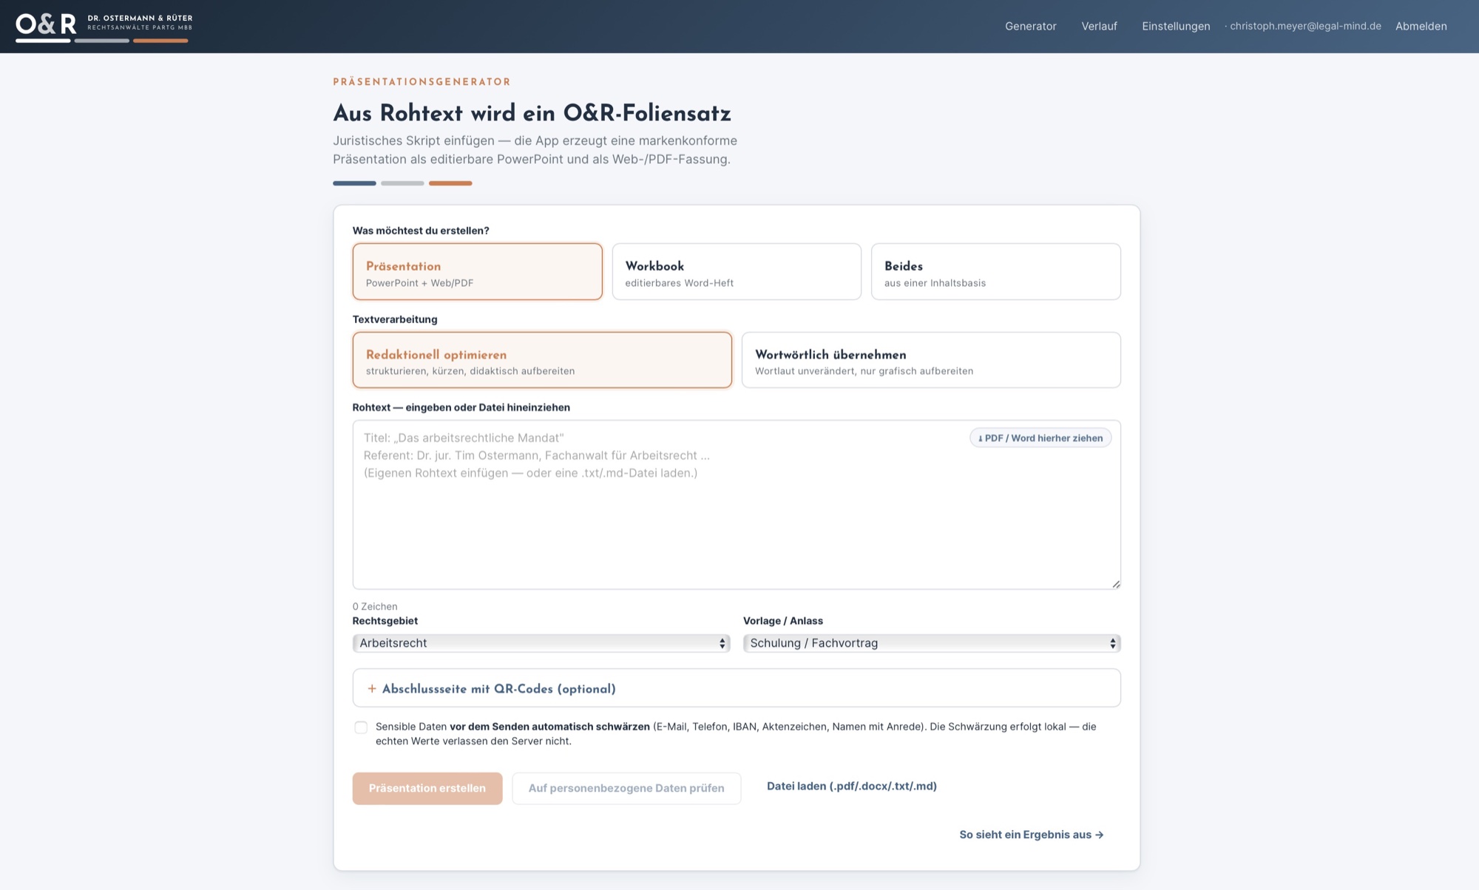Image resolution: width=1479 pixels, height=890 pixels.
Task: Select Wortwörtlich übernehmen text processing
Action: [x=931, y=360]
